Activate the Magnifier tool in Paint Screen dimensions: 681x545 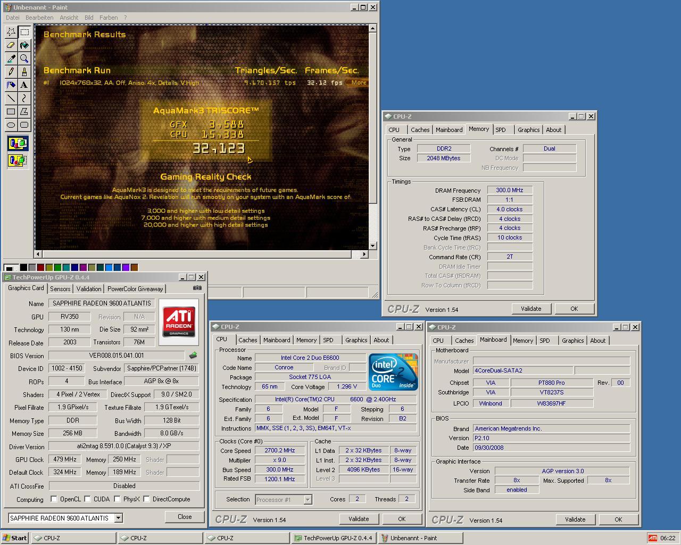click(x=24, y=59)
